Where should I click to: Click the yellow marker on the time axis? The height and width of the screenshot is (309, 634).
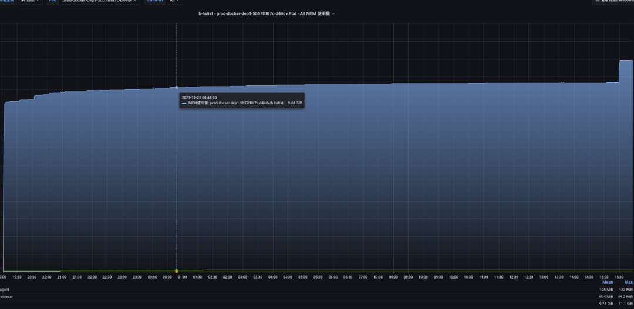(x=176, y=271)
